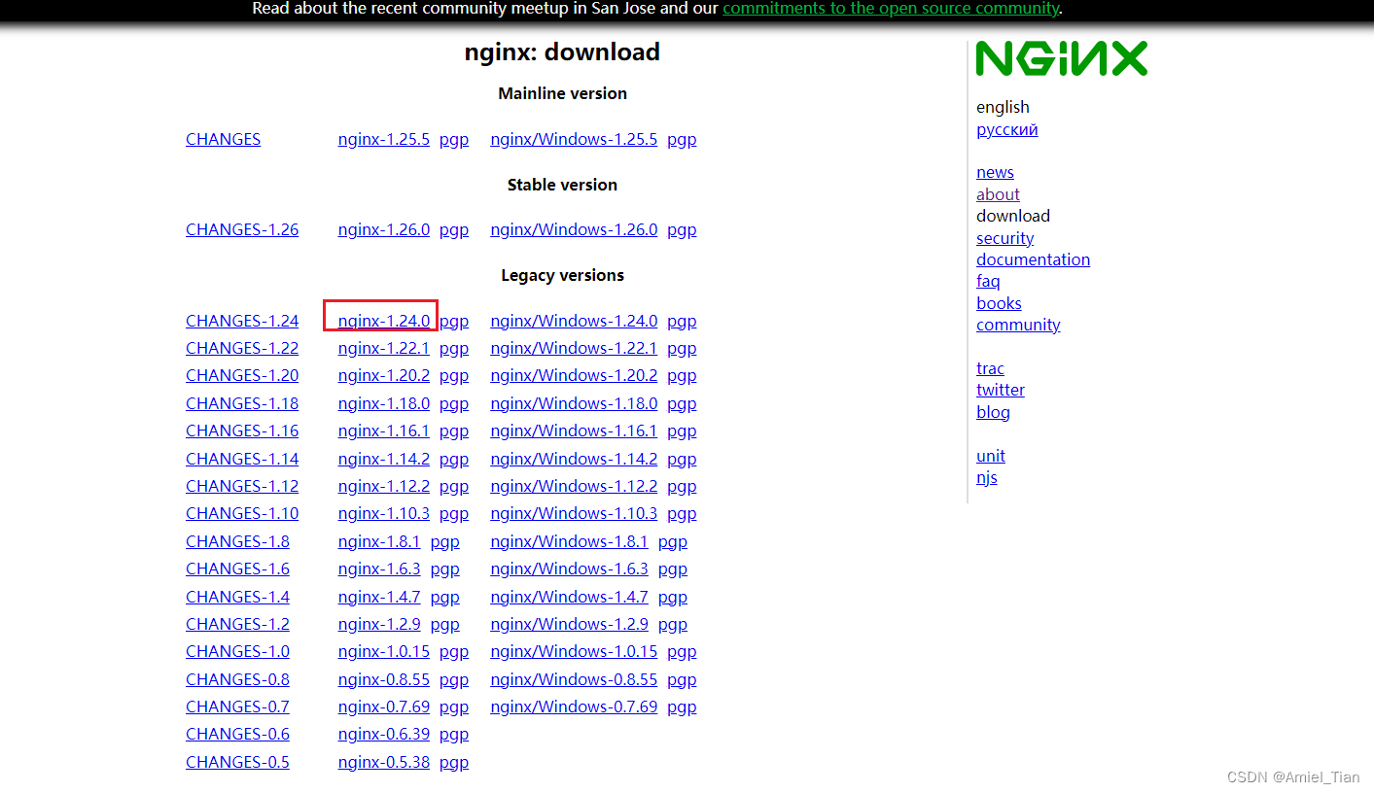Visit the community page
Viewport: 1374px width, 793px height.
click(1018, 325)
